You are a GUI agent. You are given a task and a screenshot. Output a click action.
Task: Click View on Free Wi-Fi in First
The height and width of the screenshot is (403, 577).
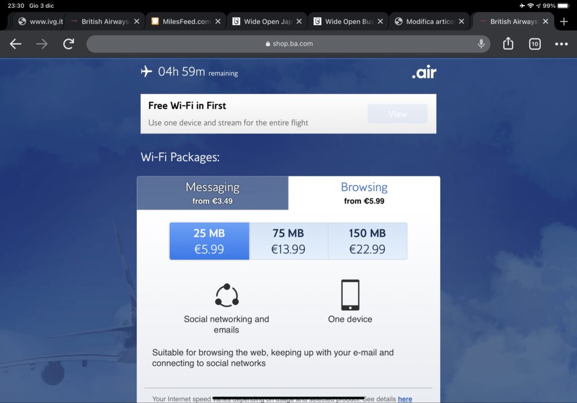pyautogui.click(x=397, y=114)
